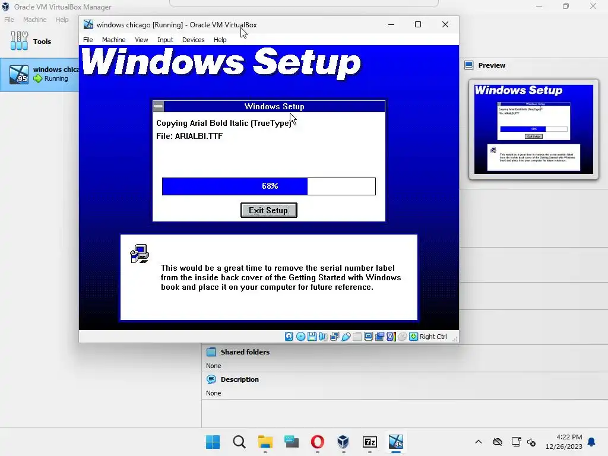This screenshot has height=456, width=608.
Task: Click the floppy disk status icon
Action: coord(312,337)
